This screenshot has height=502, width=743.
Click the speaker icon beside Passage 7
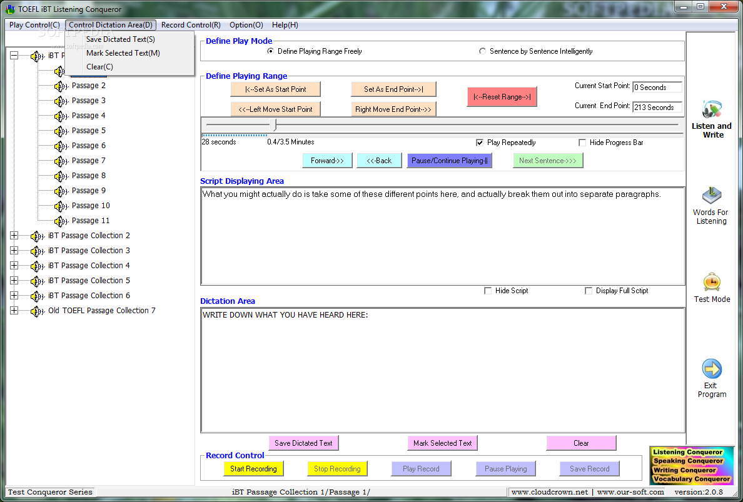point(61,161)
